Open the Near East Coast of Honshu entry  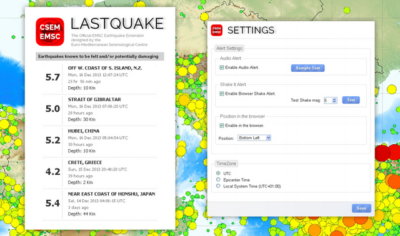click(x=99, y=204)
